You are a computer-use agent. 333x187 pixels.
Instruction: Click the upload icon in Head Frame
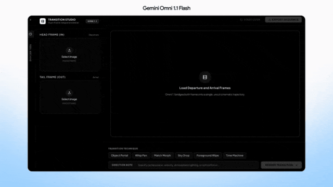[x=69, y=50]
